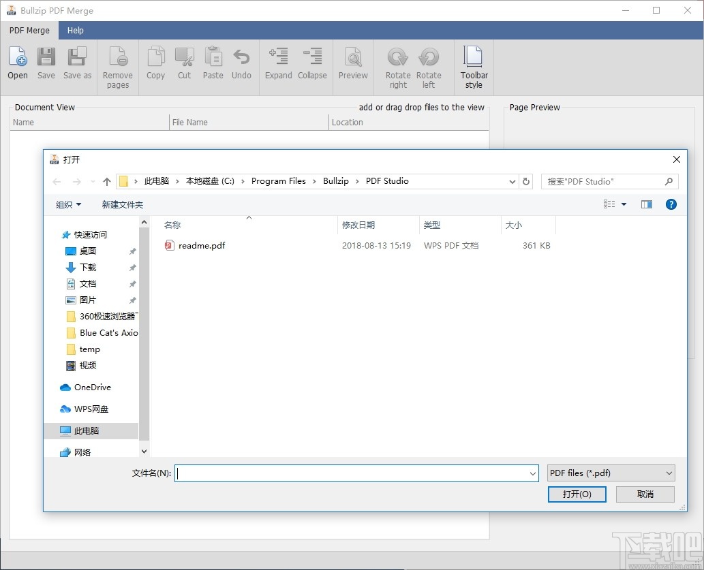704x570 pixels.
Task: Open the file name history dropdown arrow
Action: pos(532,473)
